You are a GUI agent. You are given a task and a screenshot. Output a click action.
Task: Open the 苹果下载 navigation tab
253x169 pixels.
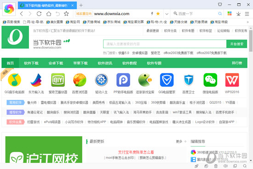click(x=80, y=63)
